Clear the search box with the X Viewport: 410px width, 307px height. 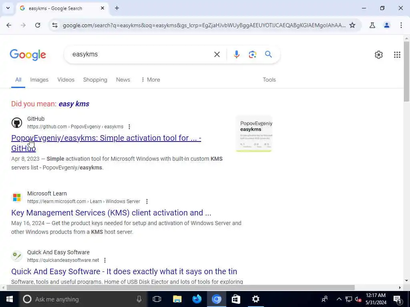[x=217, y=54]
